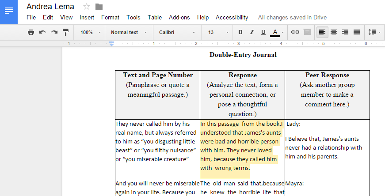The width and height of the screenshot is (385, 196).
Task: Open the Docs home icon
Action: pos(9,11)
